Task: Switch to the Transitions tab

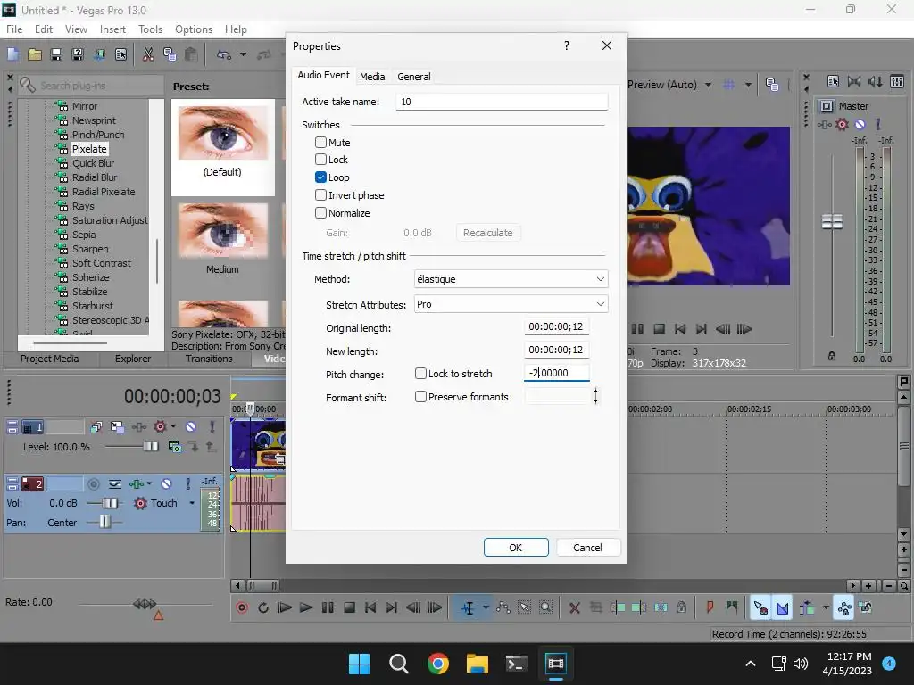Action: click(x=209, y=359)
